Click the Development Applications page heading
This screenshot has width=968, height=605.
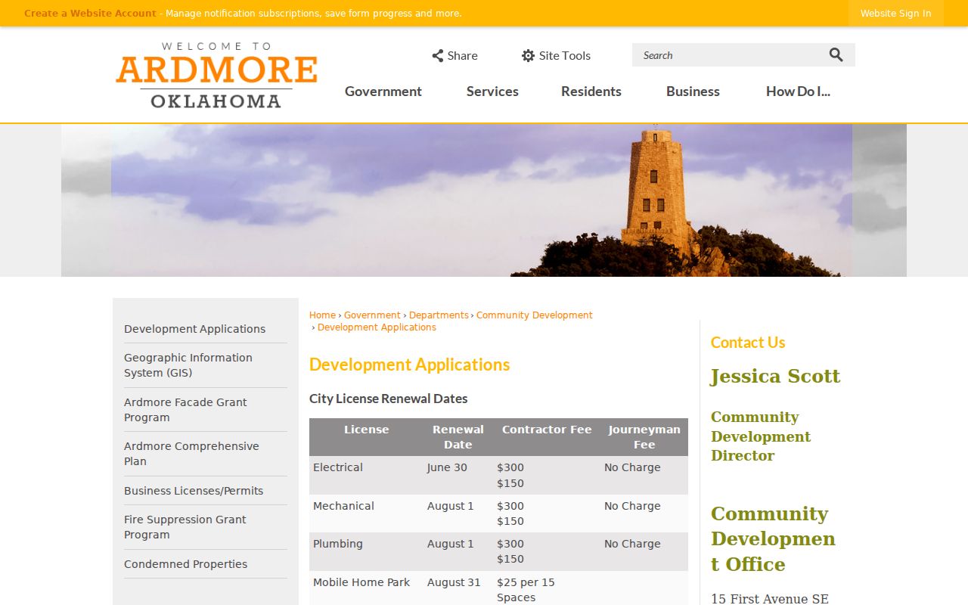[410, 365]
